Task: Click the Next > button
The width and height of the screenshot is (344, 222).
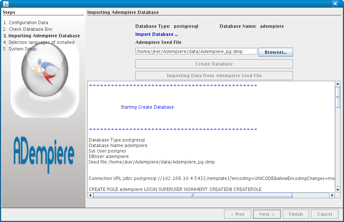Action: (x=267, y=214)
